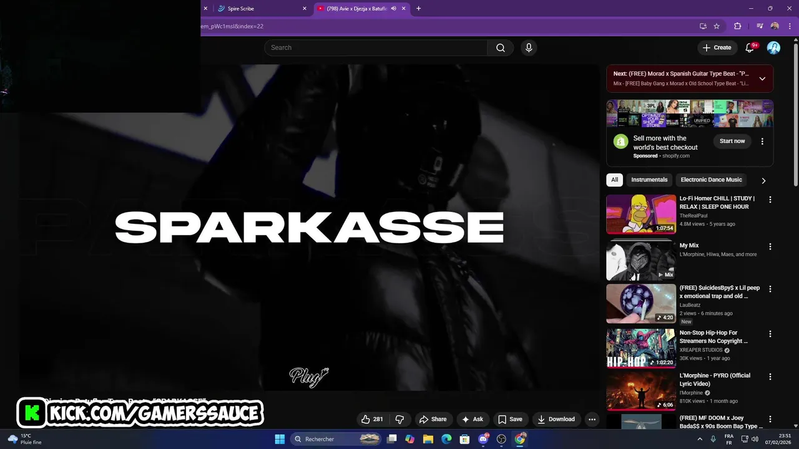The height and width of the screenshot is (449, 799).
Task: Close the Spire Scribe tab
Action: (x=305, y=9)
